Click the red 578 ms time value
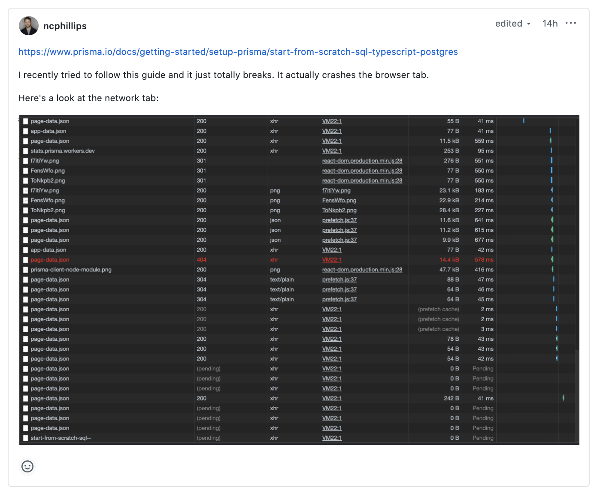Viewport: 600px width, 493px height. (x=484, y=260)
